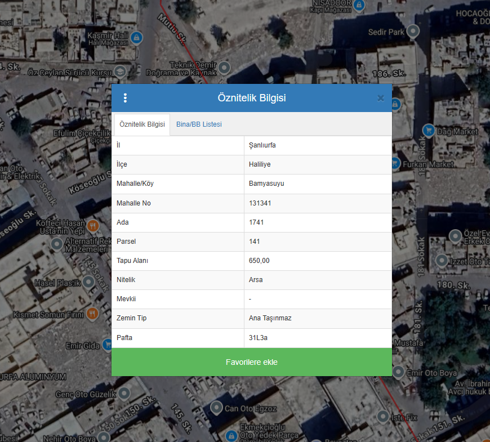Select the Öznitelik Bilgisi tab
Image resolution: width=490 pixels, height=442 pixels.
point(142,124)
